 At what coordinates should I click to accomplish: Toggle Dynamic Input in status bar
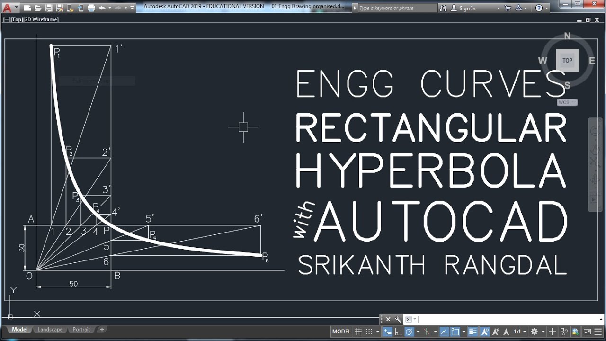(x=388, y=332)
